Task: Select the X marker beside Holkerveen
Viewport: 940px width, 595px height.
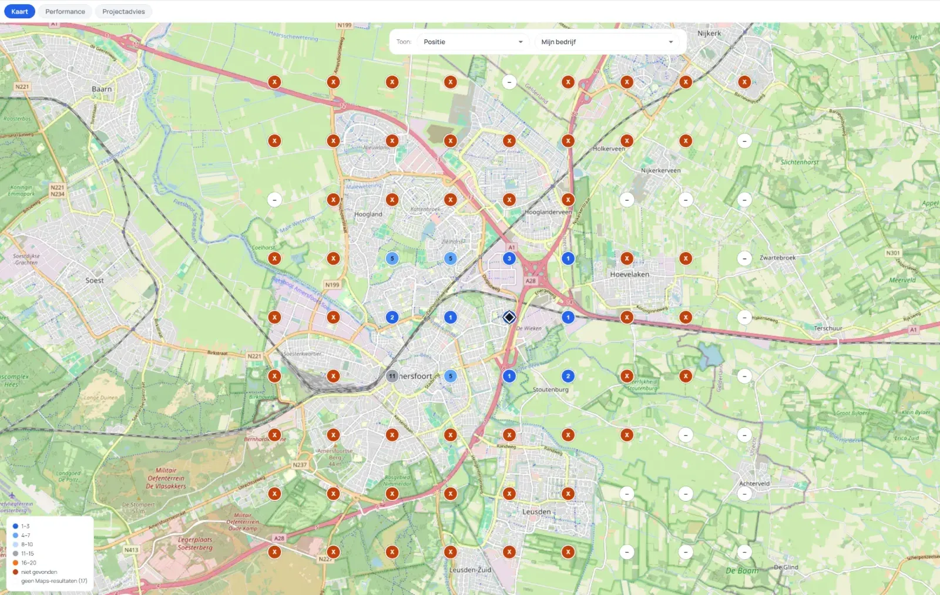Action: [x=627, y=141]
